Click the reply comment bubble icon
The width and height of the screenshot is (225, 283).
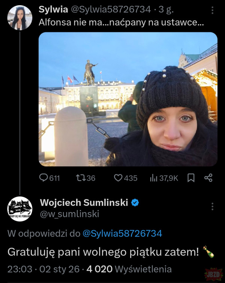point(43,178)
